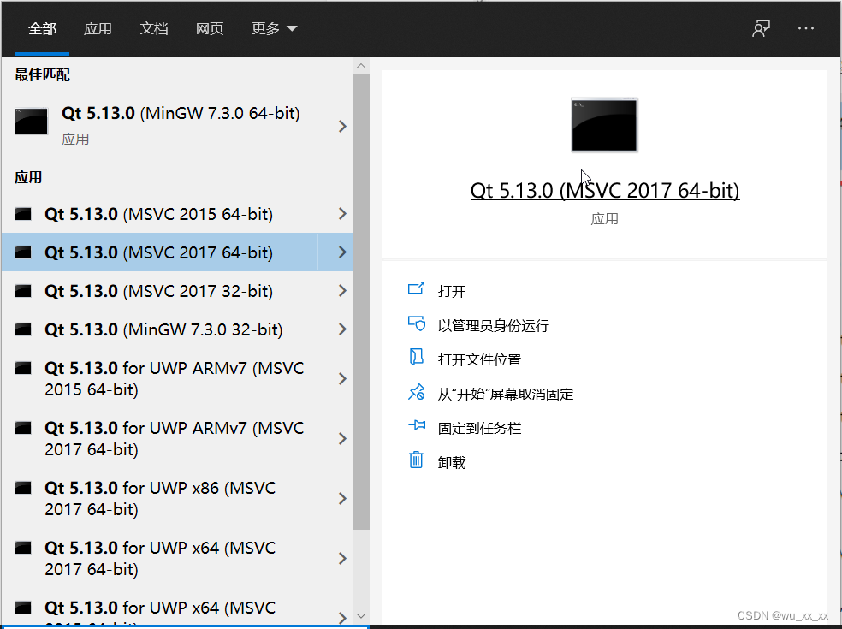Click the 打开 (Open) icon

(x=417, y=290)
